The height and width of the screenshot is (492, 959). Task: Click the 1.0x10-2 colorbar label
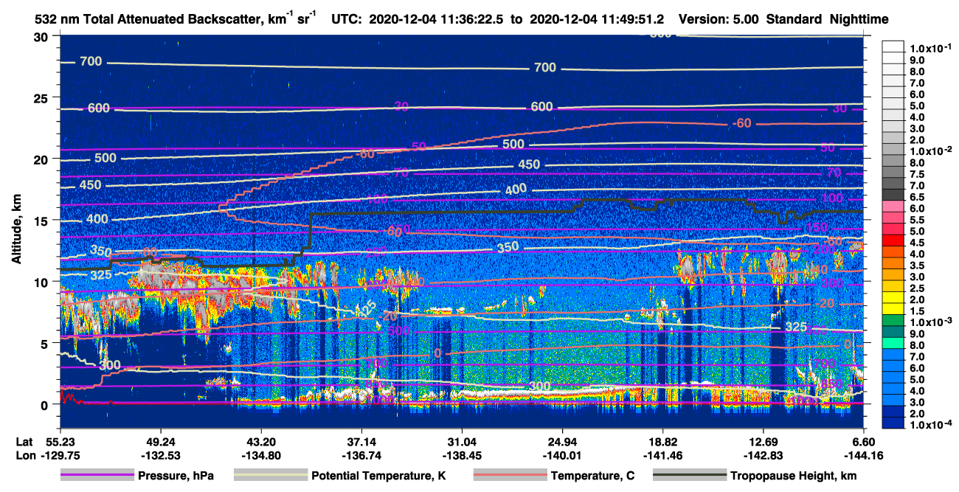(931, 150)
